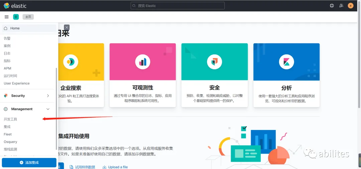The height and width of the screenshot is (169, 361).
Task: Click the download icon beside Upload a file
Action: pyautogui.click(x=105, y=167)
